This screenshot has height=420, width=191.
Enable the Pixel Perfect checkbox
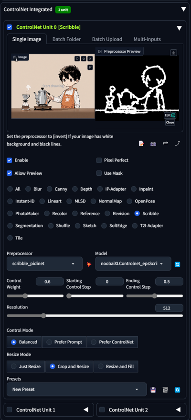pos(99,160)
